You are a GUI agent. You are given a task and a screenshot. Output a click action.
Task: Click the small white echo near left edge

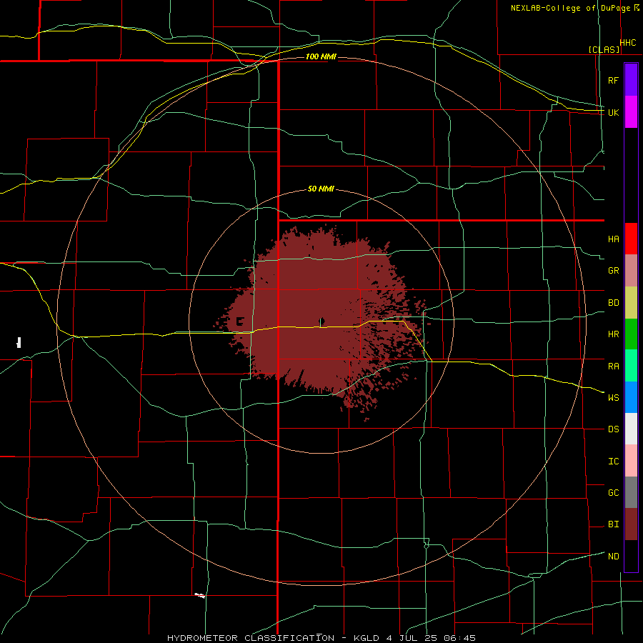pyautogui.click(x=19, y=342)
